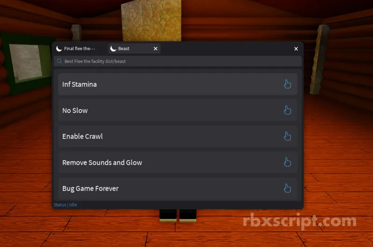Switch to the Final flee the... tab
This screenshot has width=373, height=247.
tap(79, 49)
